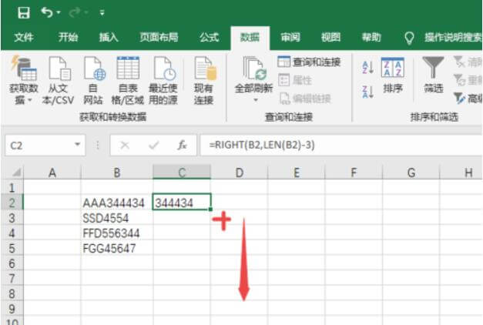Image resolution: width=483 pixels, height=325 pixels.
Task: Click the formula bar input field
Action: [x=339, y=145]
